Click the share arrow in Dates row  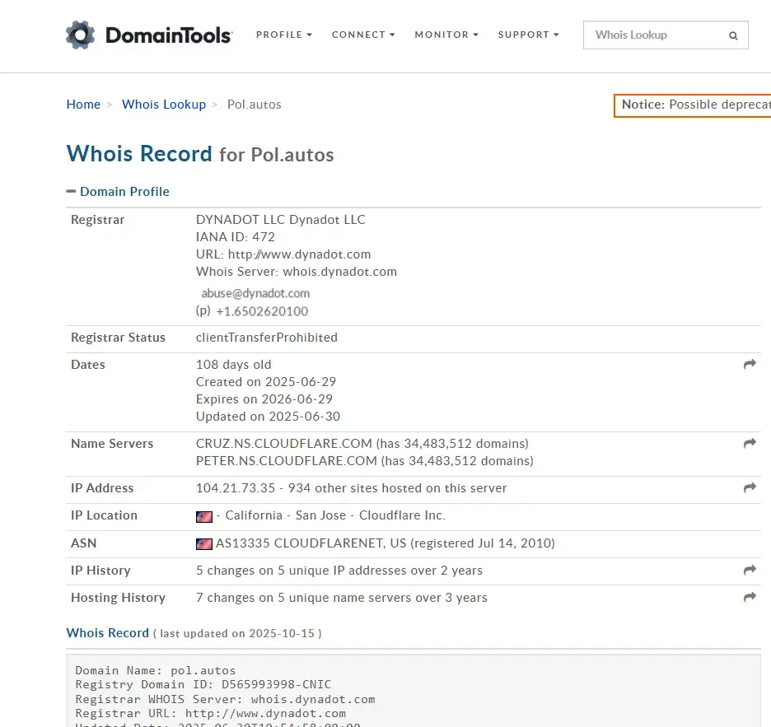coord(750,364)
